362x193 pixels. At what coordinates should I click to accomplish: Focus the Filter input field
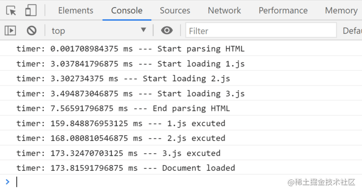[261, 30]
